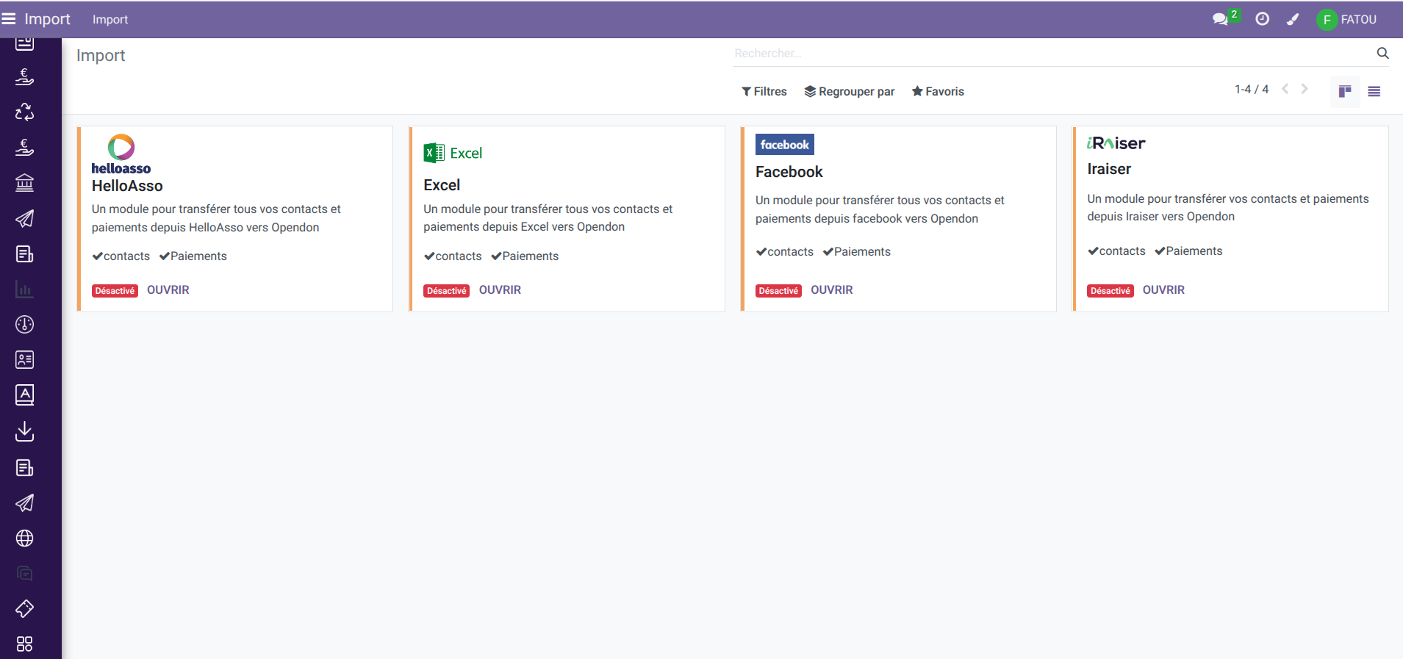Open the Filtres dropdown

[764, 91]
